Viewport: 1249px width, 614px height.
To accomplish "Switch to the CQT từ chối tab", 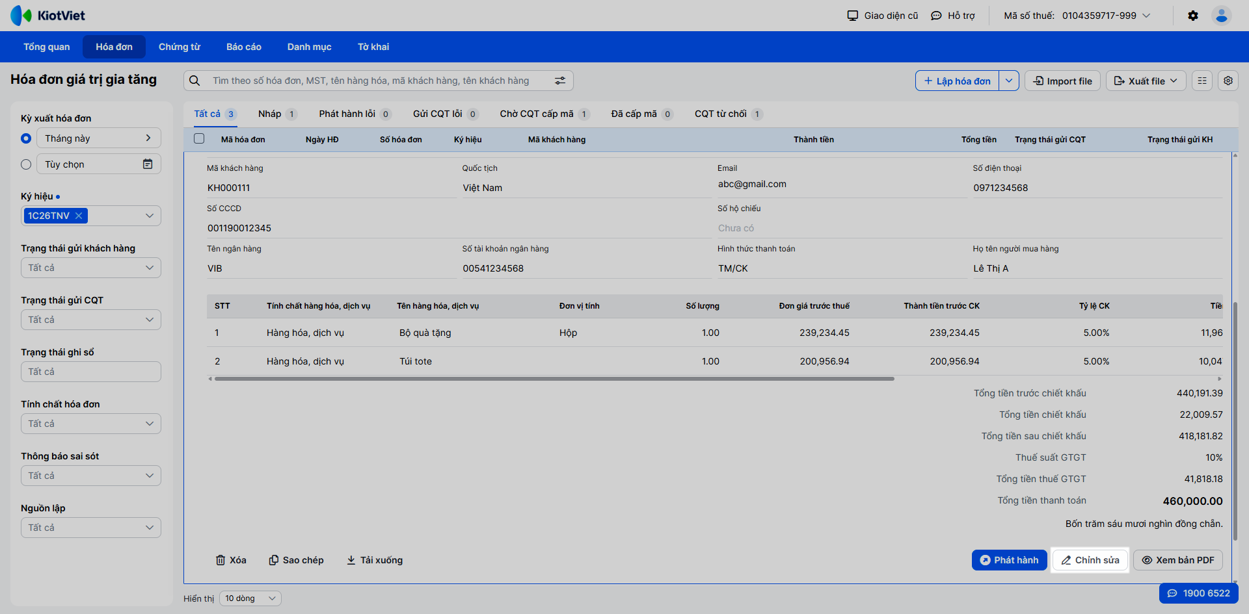I will click(728, 114).
